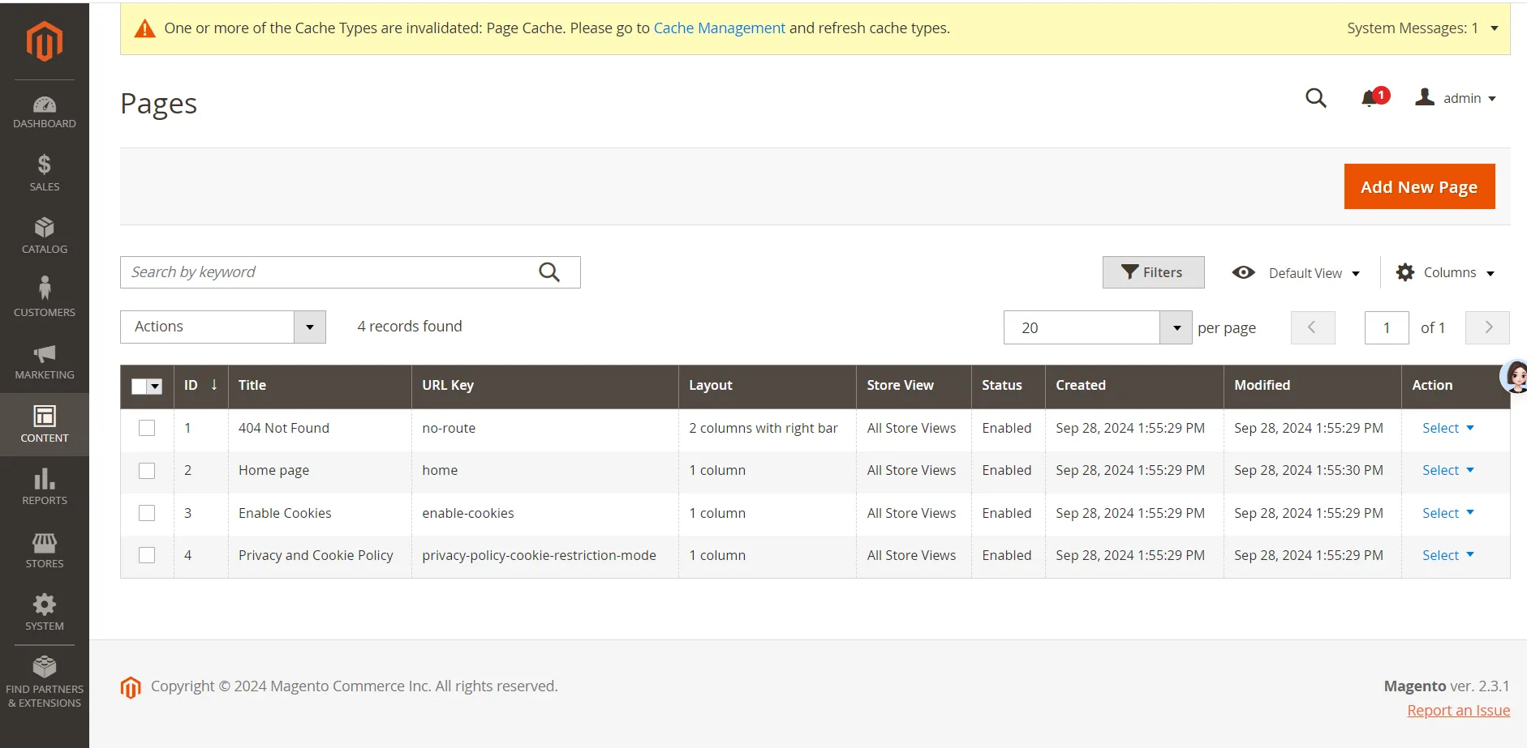Check the 404 Not Found row checkbox
This screenshot has height=748, width=1527.
147,428
